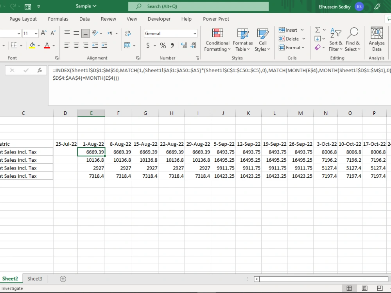This screenshot has width=391, height=293.
Task: Open the Developer ribbon tab
Action: click(x=159, y=19)
